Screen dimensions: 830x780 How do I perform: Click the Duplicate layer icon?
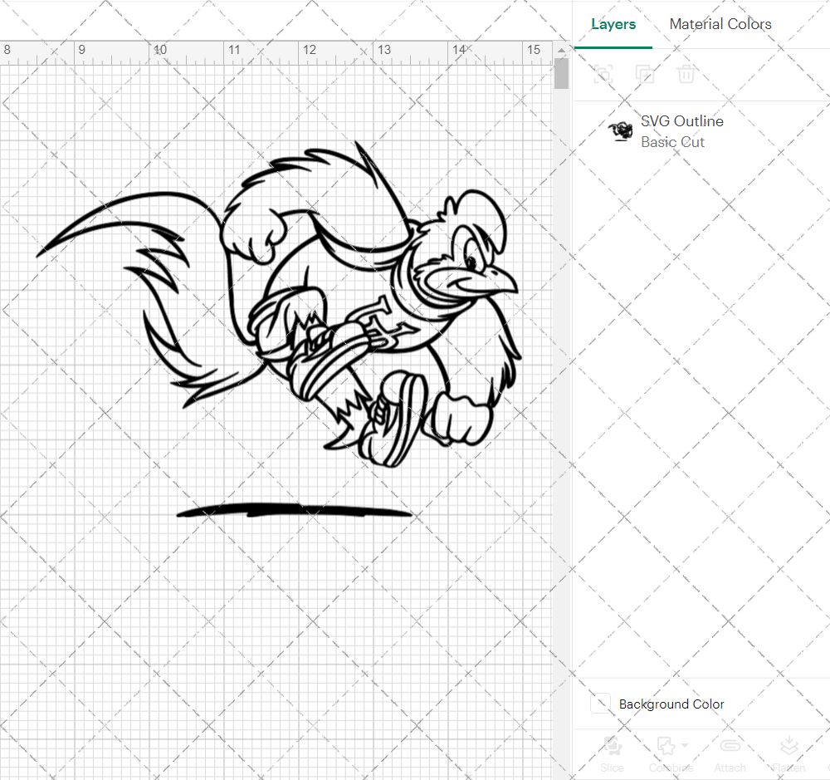[644, 74]
